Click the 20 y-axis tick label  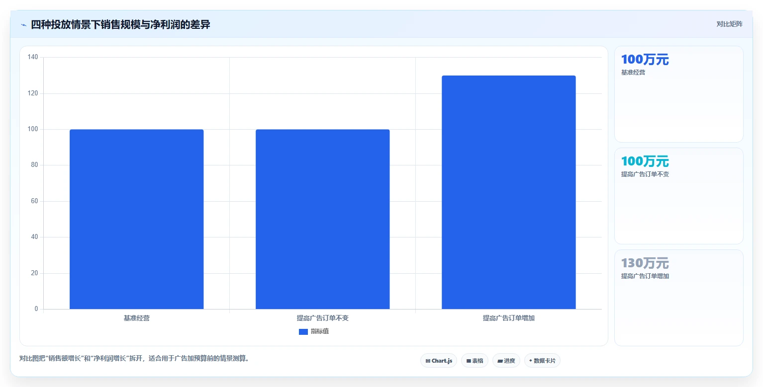(x=34, y=273)
